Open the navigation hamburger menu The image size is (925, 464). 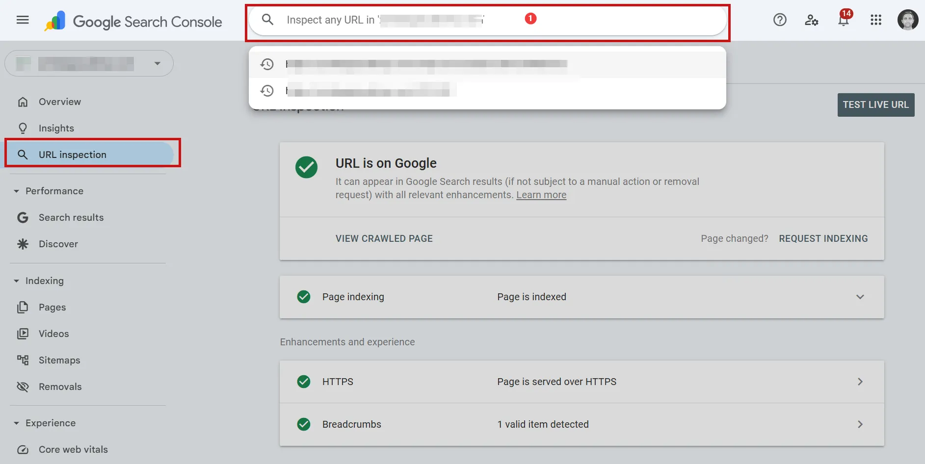pos(23,20)
